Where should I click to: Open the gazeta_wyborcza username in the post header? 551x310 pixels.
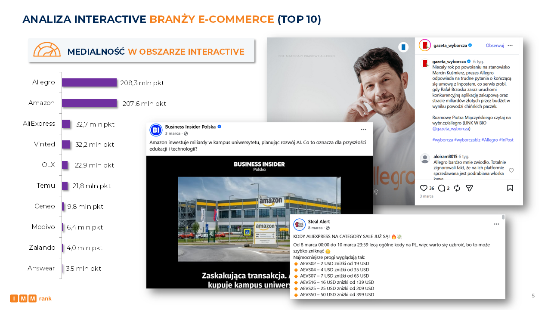click(450, 45)
